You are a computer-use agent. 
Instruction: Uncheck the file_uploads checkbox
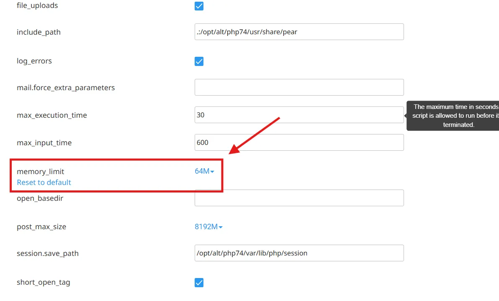199,6
